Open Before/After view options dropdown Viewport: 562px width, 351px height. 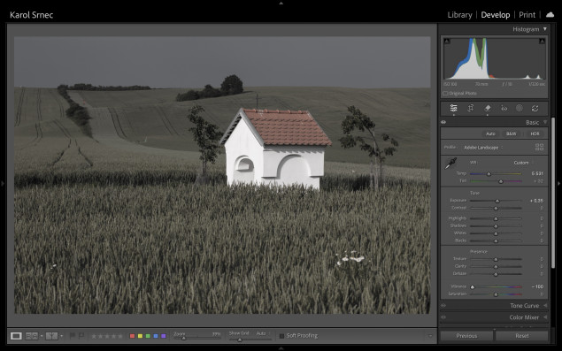click(x=61, y=336)
